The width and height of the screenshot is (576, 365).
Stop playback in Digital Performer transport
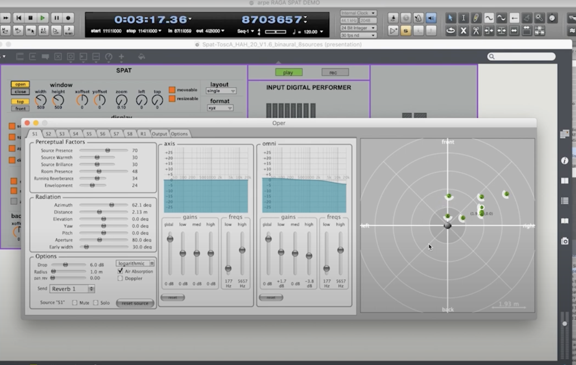(31, 18)
